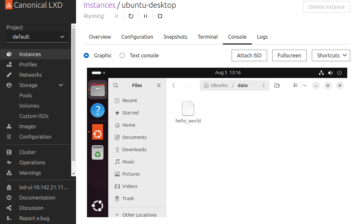
Task: Expand the Shortcuts dropdown
Action: click(331, 55)
